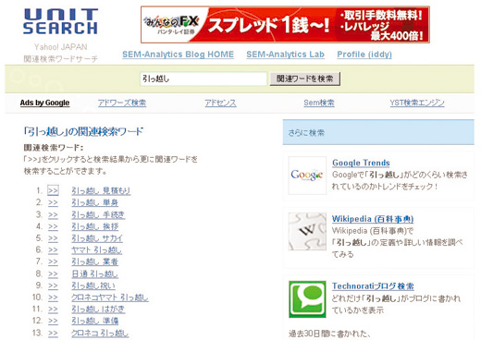Open the 引っ越し 単身 keyword link

(x=95, y=202)
